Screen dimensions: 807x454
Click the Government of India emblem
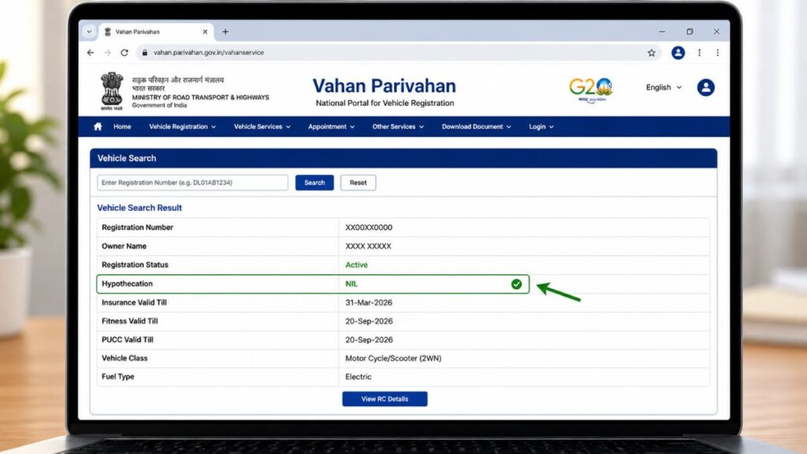coord(112,91)
